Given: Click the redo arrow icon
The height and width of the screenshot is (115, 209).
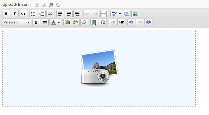Looking at the screenshot, I should (140, 22).
